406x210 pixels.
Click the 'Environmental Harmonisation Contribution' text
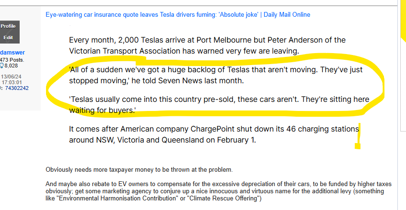[117, 199]
